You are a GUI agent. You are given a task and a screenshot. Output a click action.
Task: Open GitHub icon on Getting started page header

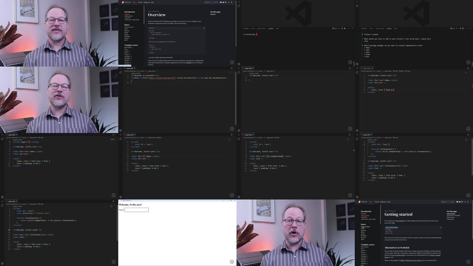[462, 202]
